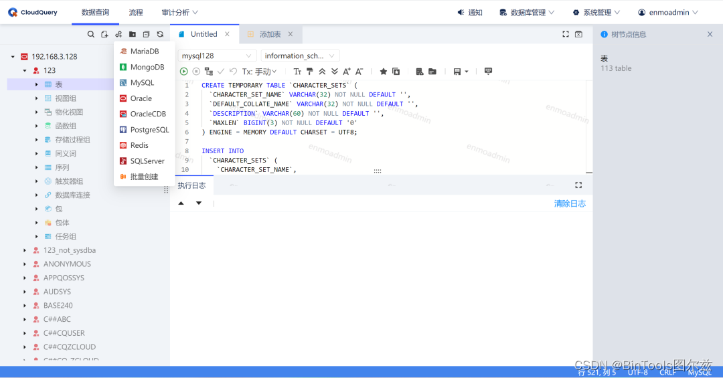The height and width of the screenshot is (378, 723).
Task: Choose Oracle from the connection menu
Action: (x=145, y=98)
